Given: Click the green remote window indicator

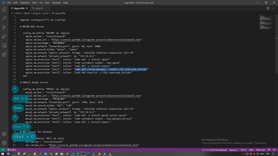Looking at the screenshot, I should 3,150.
